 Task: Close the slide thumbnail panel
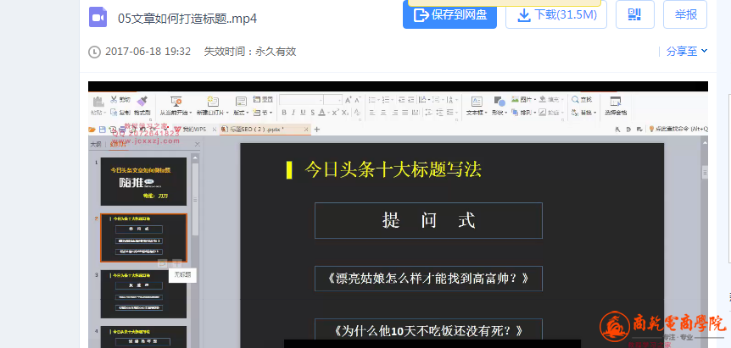pos(197,144)
